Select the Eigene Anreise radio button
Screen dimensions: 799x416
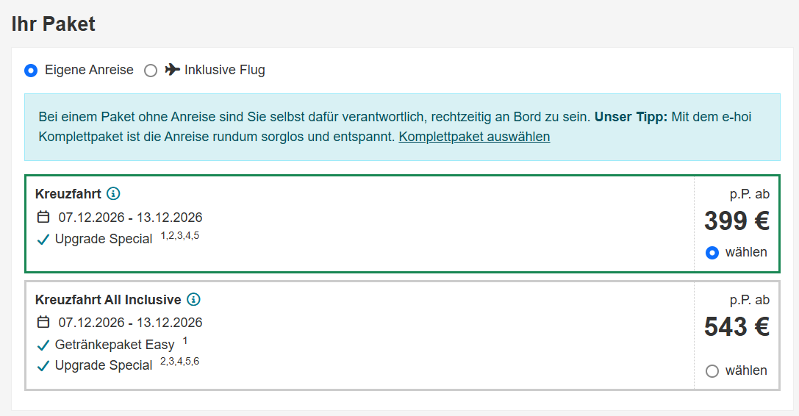coord(31,71)
